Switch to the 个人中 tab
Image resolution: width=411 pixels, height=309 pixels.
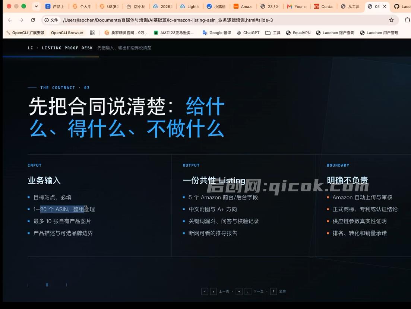click(x=82, y=7)
